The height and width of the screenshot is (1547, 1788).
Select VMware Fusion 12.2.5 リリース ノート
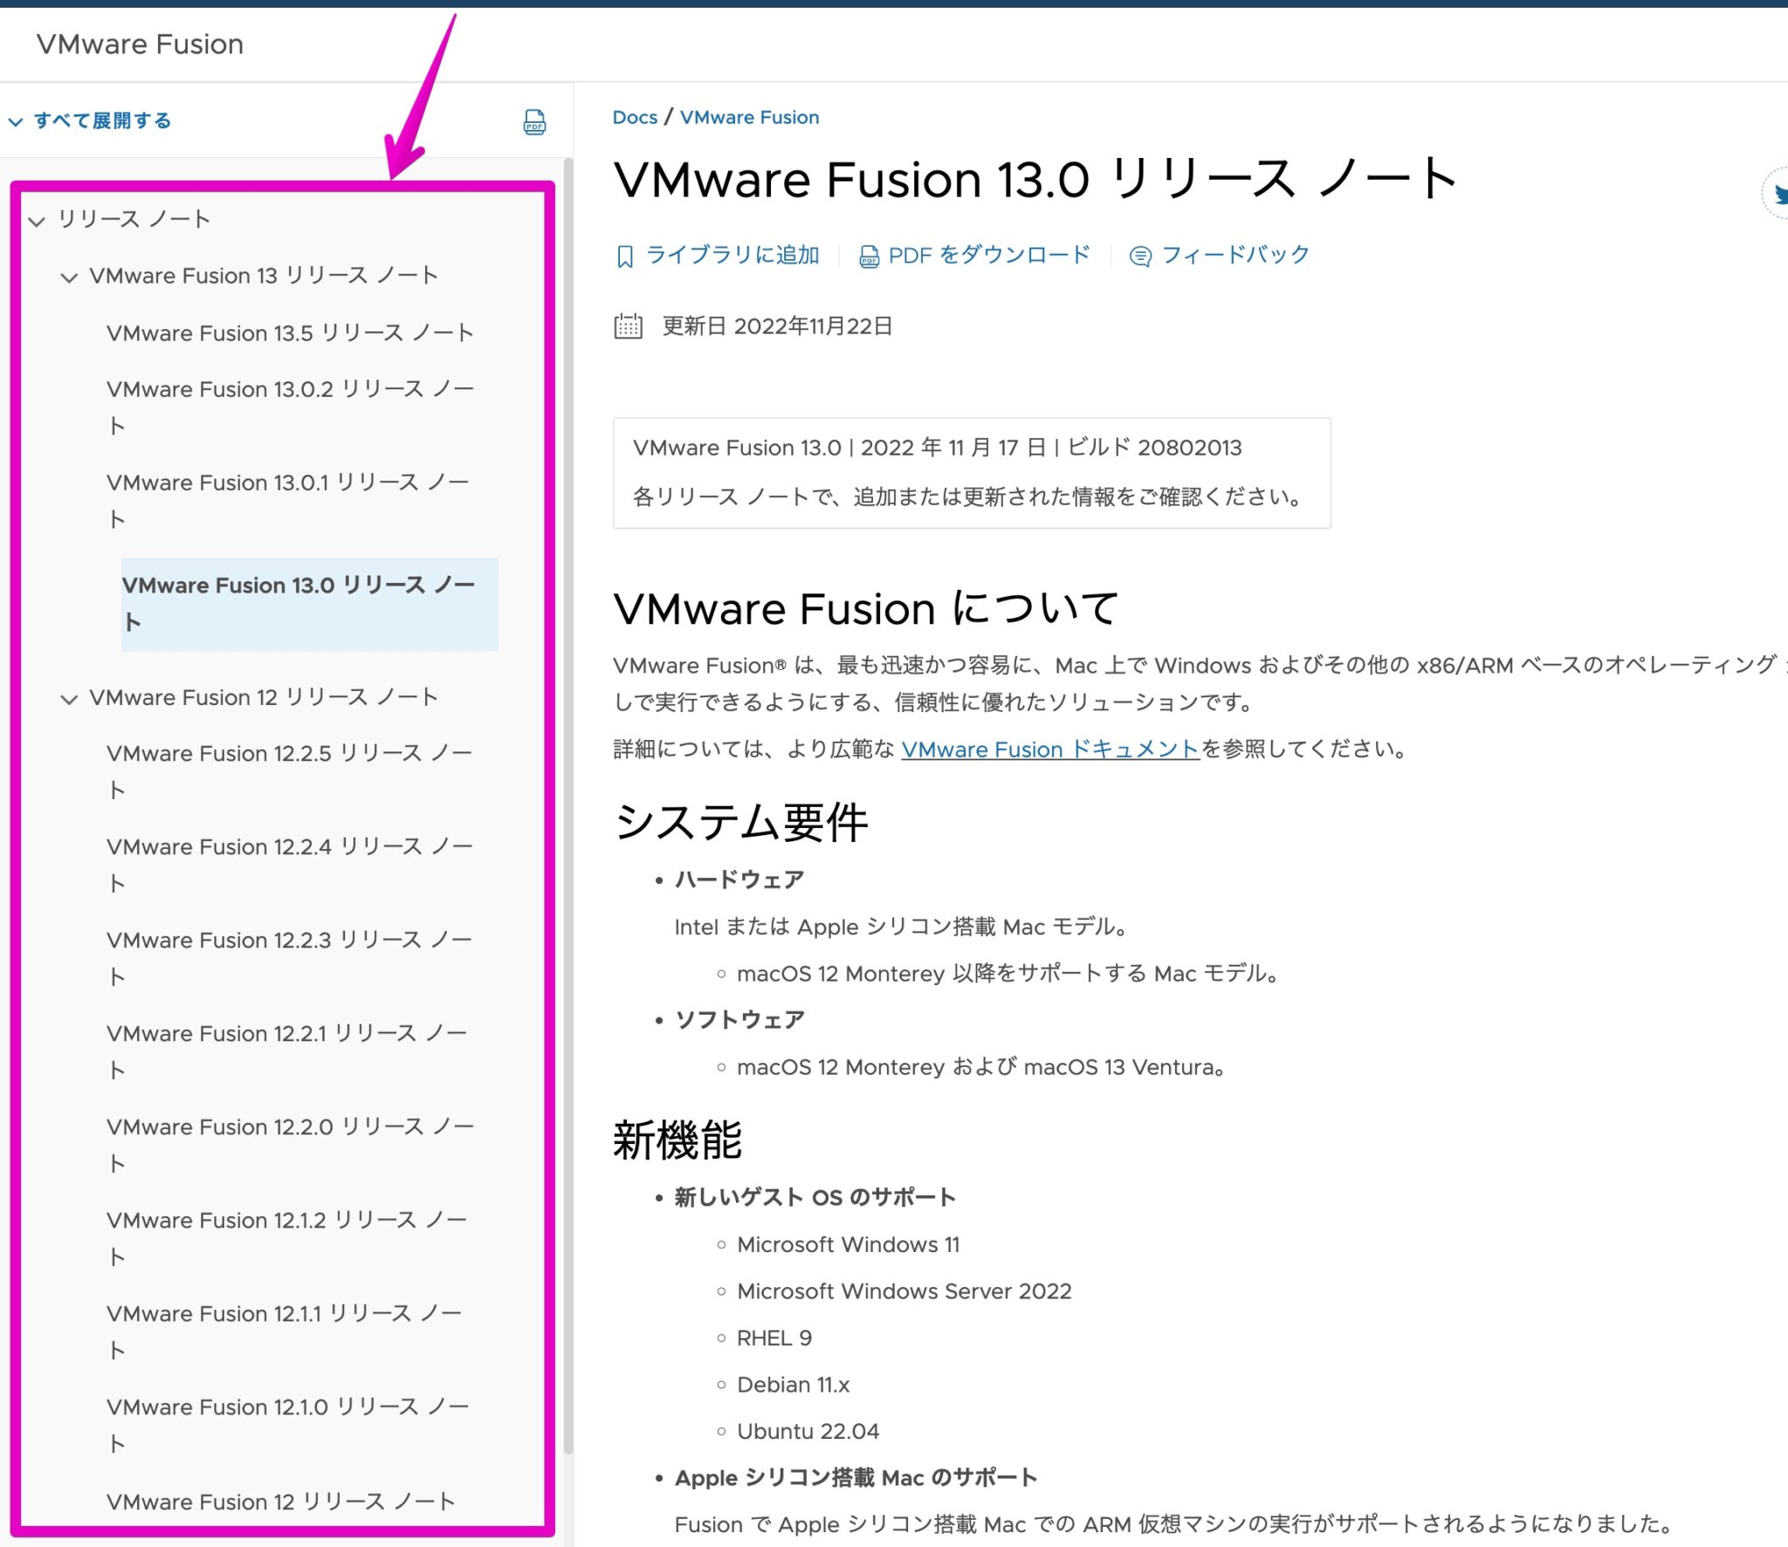point(291,753)
